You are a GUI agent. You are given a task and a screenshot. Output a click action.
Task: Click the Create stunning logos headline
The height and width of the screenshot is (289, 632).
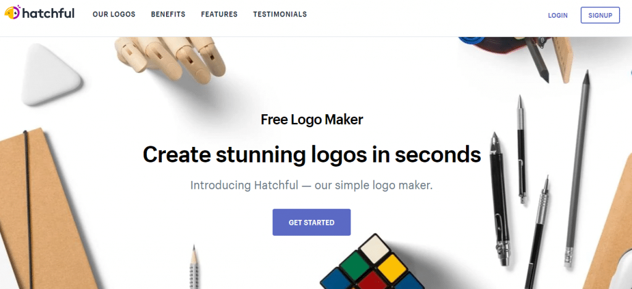312,154
